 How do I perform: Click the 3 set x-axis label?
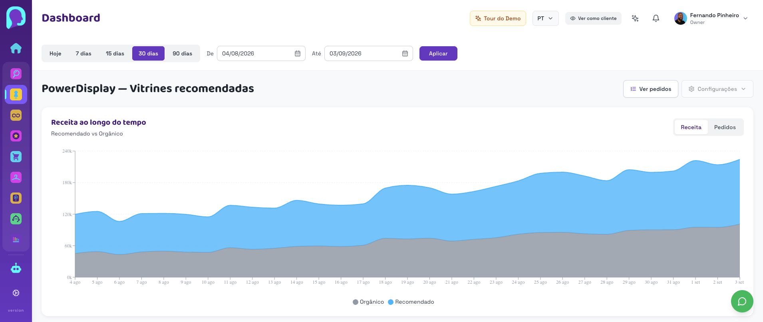[739, 282]
